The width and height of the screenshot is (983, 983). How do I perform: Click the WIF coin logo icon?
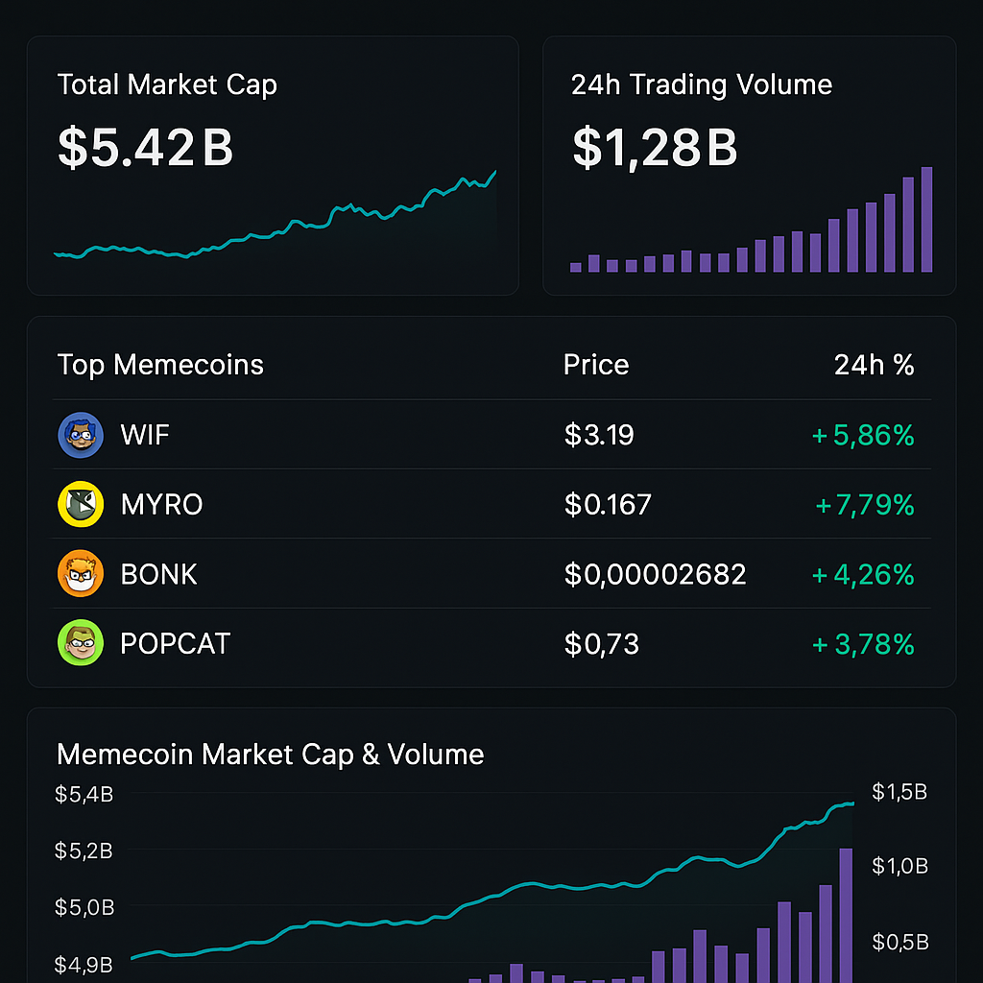81,434
